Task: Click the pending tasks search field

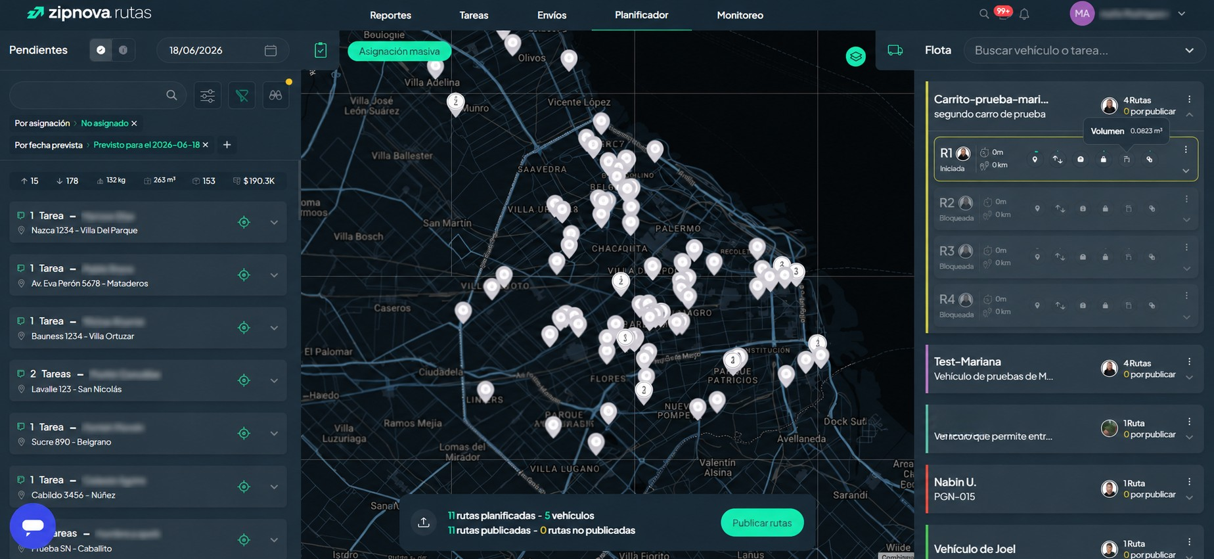Action: click(x=97, y=96)
